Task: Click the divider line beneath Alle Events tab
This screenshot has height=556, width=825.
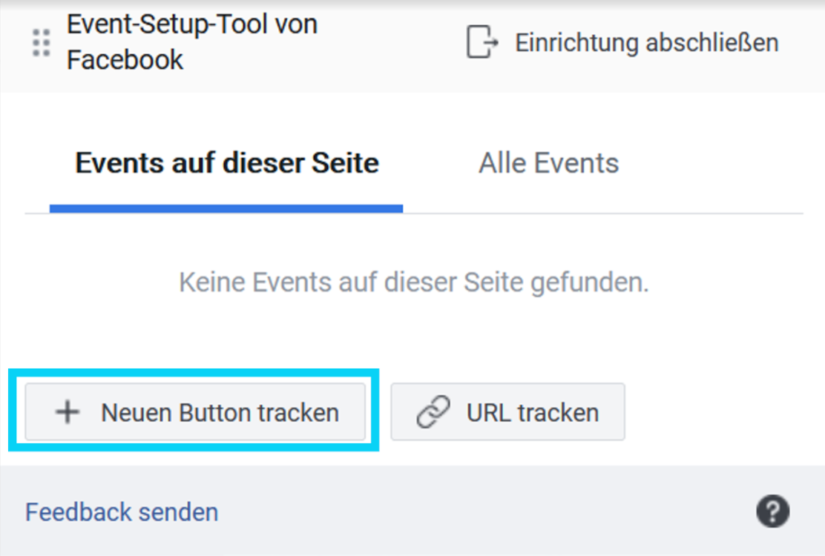Action: [603, 214]
